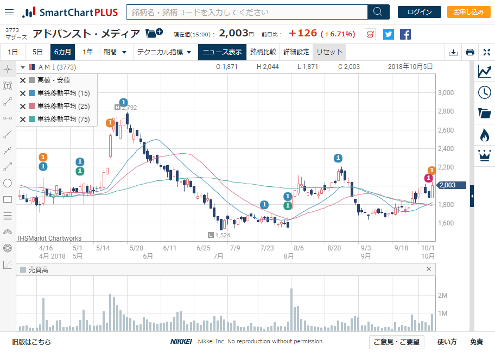
Task: Share on Facebook
Action: tap(405, 34)
